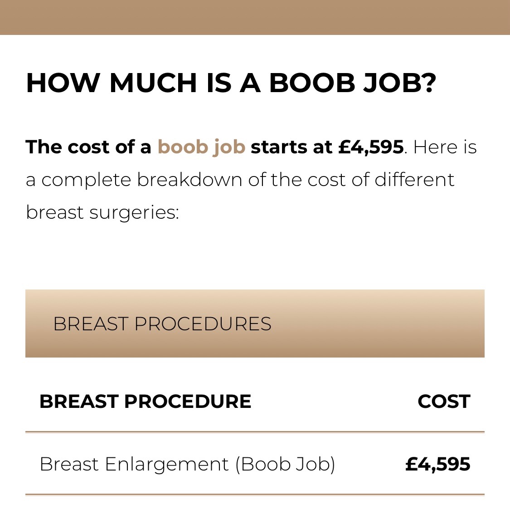Click the bold "starts at £4,595" text
510x505 pixels.
[326, 147]
